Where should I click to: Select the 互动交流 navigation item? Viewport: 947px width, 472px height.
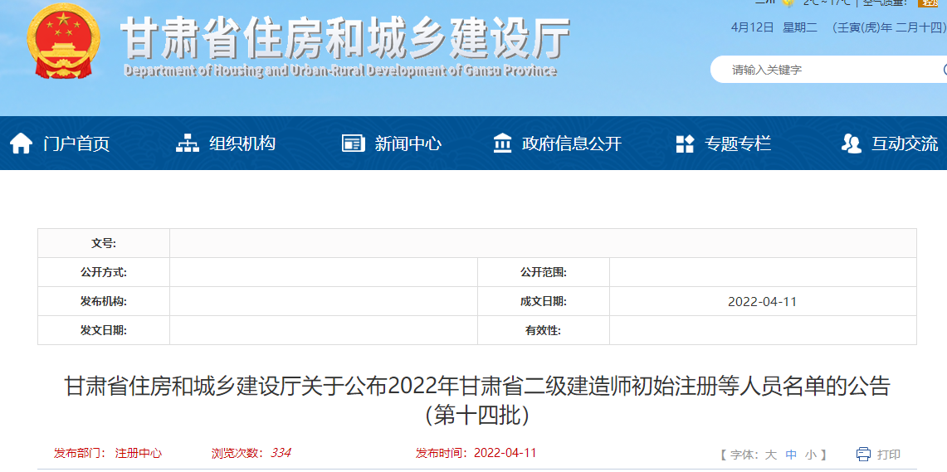(x=904, y=144)
